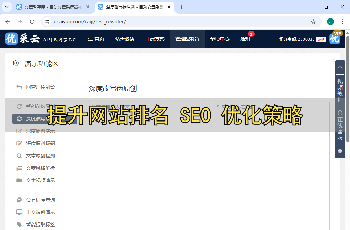350x230 pixels.
Task: Open 公有词库查询 in the sidebar
Action: (40, 200)
